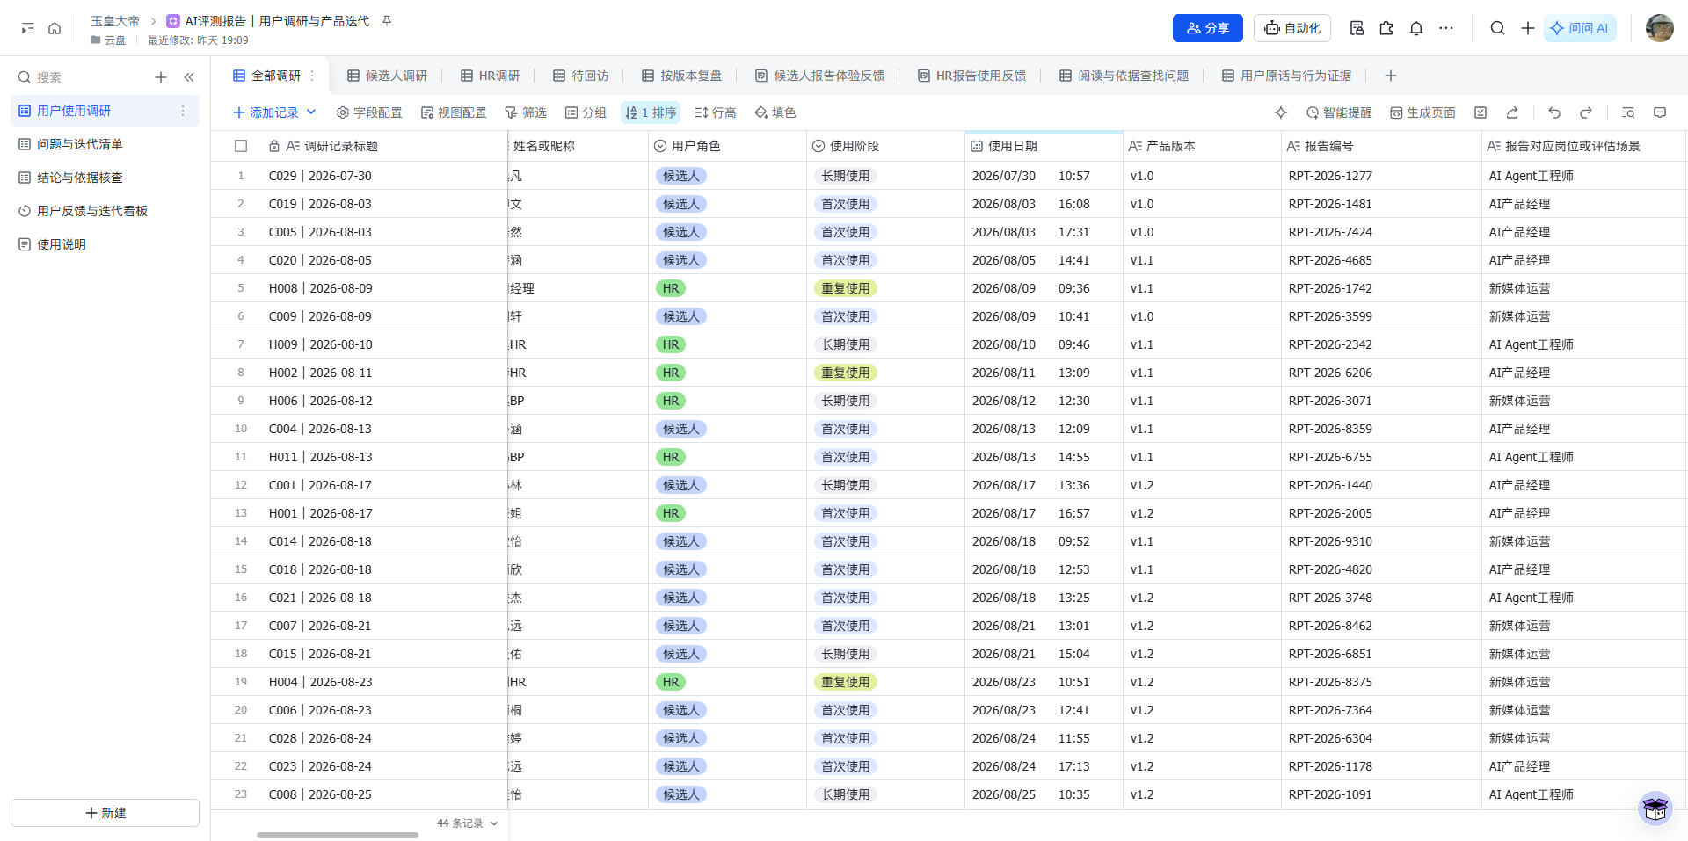Open the 报告编号 column header
This screenshot has width=1688, height=841.
pos(1381,146)
